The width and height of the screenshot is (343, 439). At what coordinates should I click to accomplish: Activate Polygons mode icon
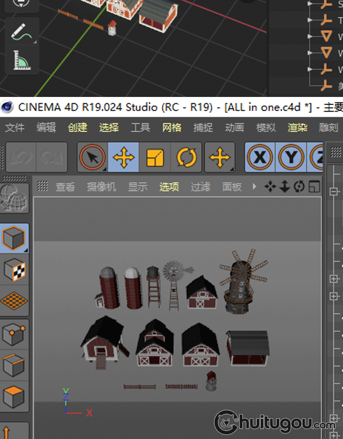click(15, 396)
